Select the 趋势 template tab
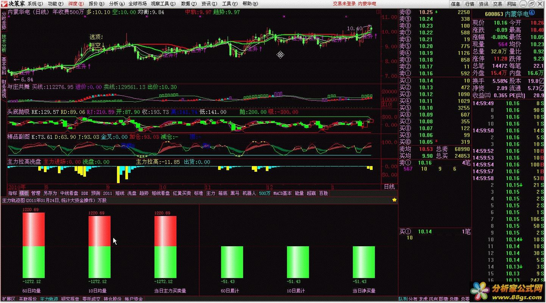The height and width of the screenshot is (303, 546). (144, 193)
